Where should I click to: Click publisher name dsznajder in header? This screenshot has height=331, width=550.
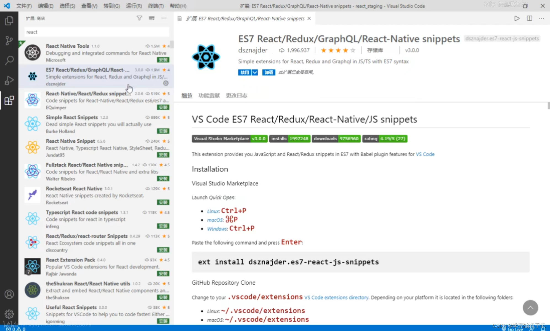click(253, 50)
